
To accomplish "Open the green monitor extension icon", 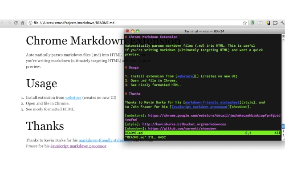I will point(252,23).
